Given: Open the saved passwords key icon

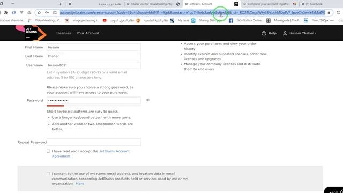Looking at the screenshot, I should tap(47, 13).
